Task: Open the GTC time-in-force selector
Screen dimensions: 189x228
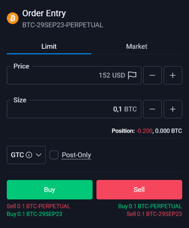Action: coord(26,155)
